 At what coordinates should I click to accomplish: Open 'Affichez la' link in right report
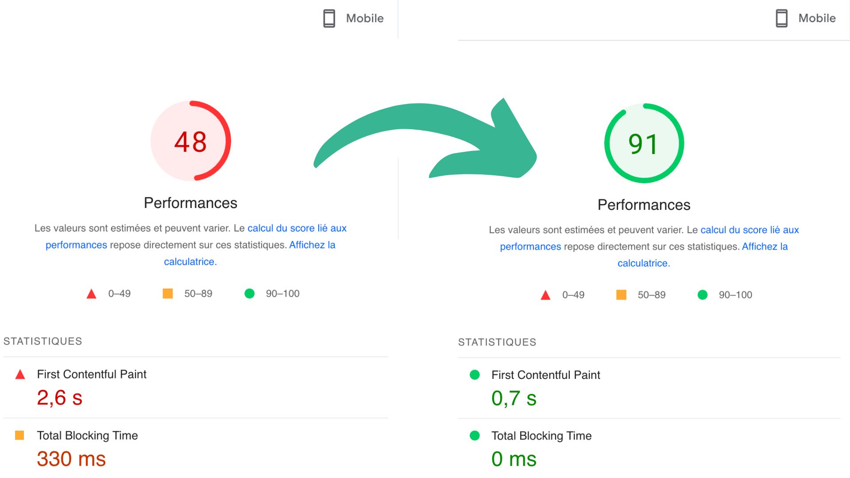pyautogui.click(x=765, y=247)
